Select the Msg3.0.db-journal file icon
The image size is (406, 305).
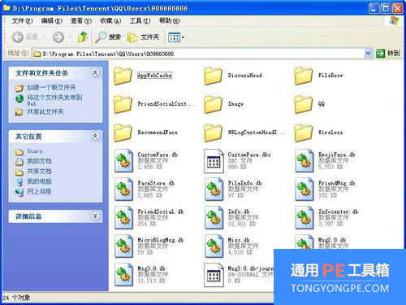tap(214, 275)
